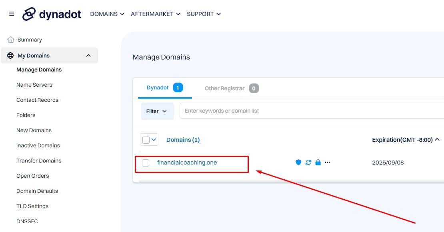Open the DNSSEC sidebar item
This screenshot has width=444, height=232.
[x=27, y=221]
